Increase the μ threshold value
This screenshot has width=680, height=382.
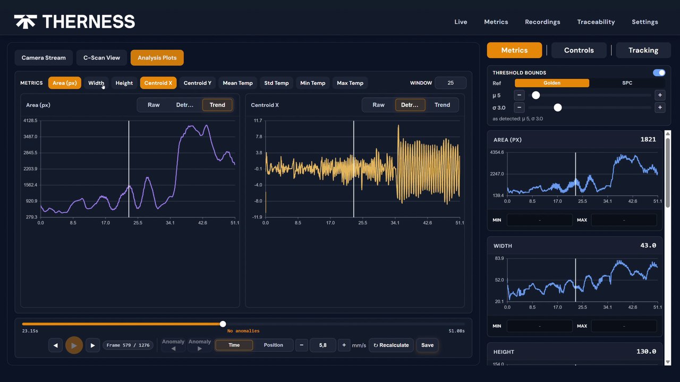[660, 95]
